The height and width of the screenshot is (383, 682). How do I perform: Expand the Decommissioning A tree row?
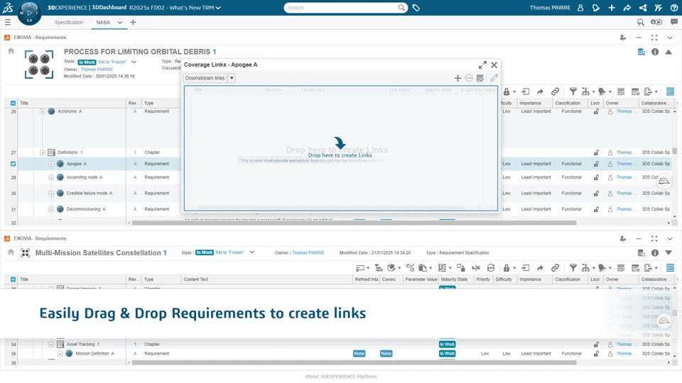pos(51,209)
